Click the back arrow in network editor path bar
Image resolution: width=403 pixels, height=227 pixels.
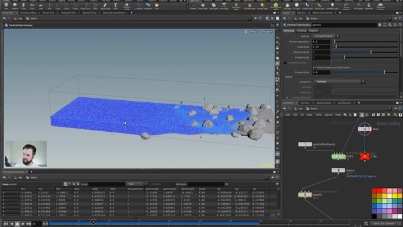[285, 108]
